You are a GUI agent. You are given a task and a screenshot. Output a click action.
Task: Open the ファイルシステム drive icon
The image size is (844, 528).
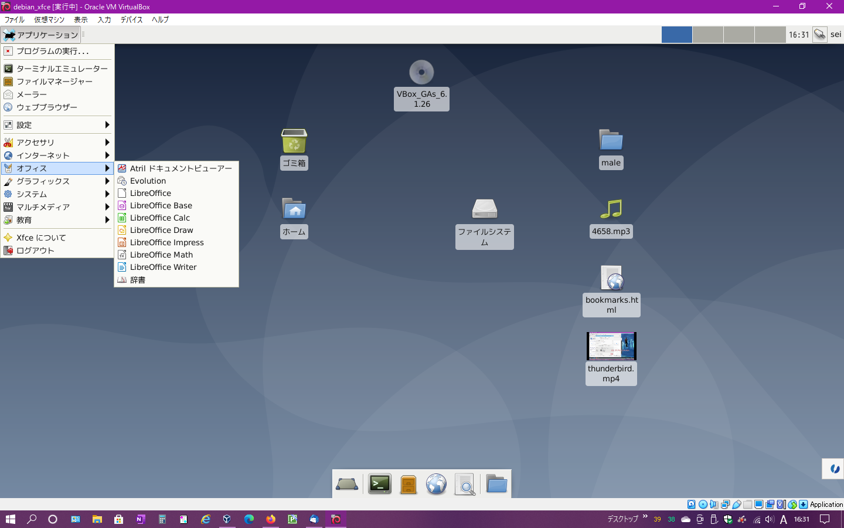[x=485, y=209]
